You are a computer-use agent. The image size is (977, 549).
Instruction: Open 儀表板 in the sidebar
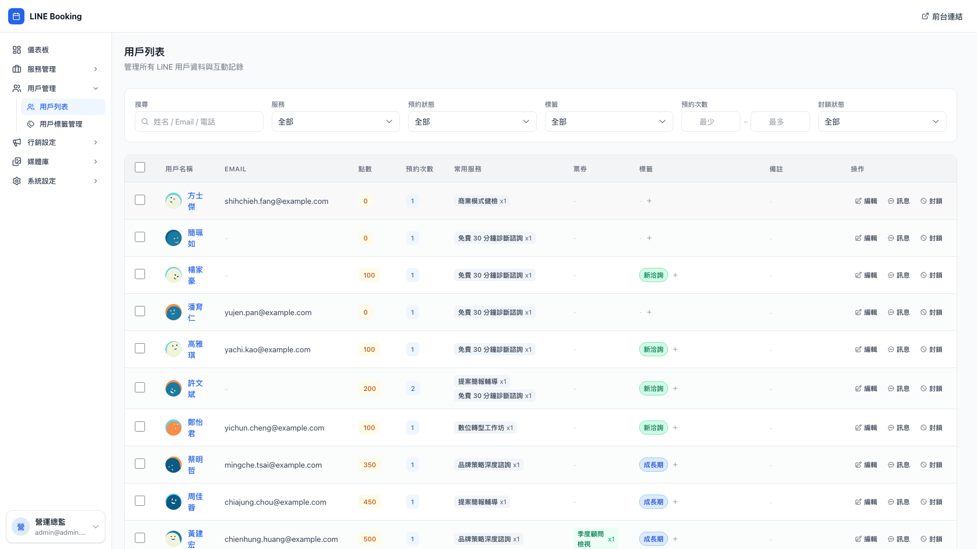(56, 50)
